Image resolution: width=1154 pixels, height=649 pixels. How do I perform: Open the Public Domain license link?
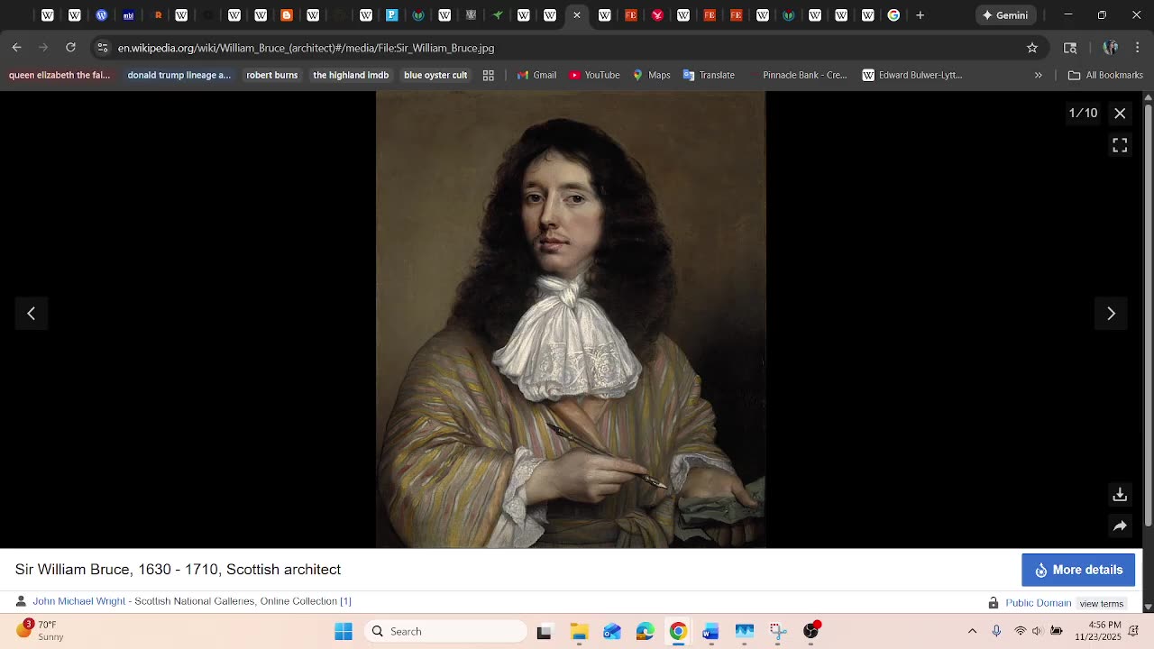point(1039,603)
